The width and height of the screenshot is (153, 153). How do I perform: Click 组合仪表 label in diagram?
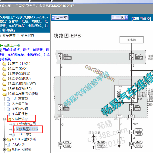(94, 133)
